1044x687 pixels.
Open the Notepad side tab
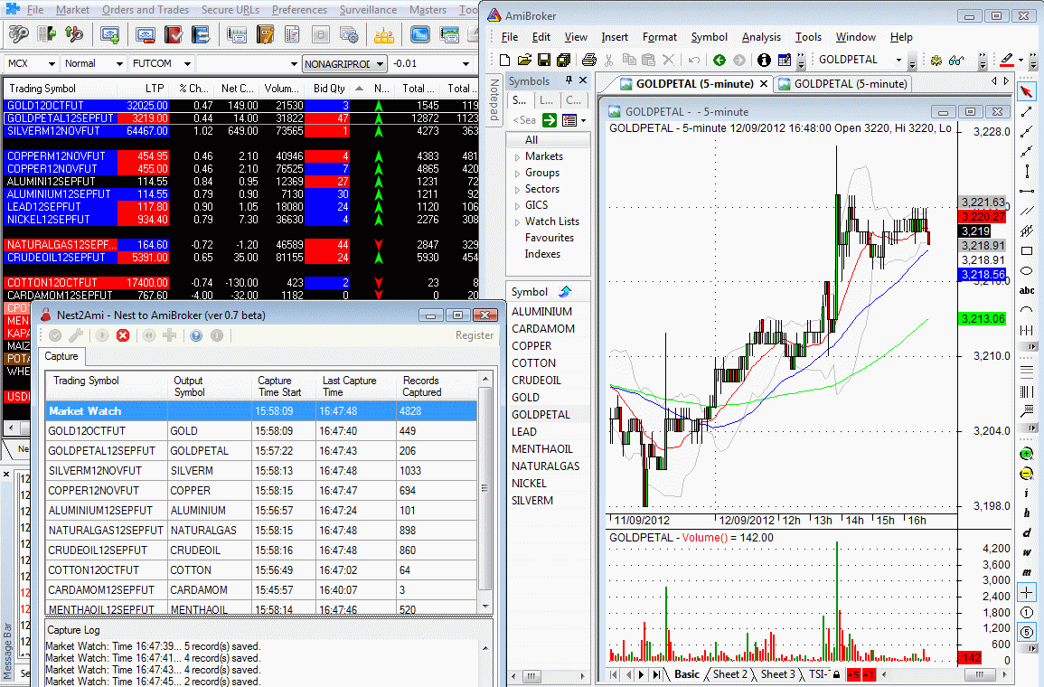[x=494, y=99]
